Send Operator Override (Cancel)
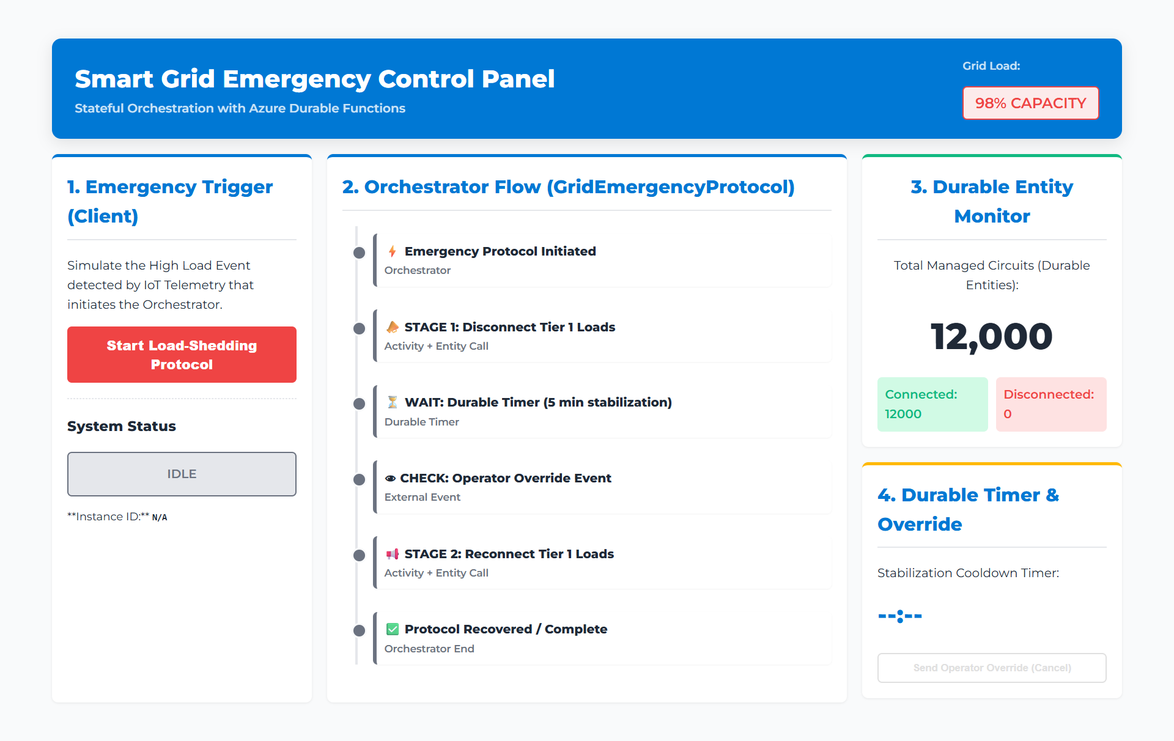The width and height of the screenshot is (1174, 741). click(992, 668)
